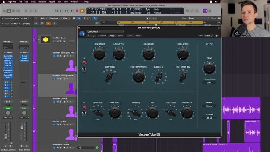Screen dimensions: 270x152
Task: Open Smart Controls icon in the control bar
Action: pos(26,11)
